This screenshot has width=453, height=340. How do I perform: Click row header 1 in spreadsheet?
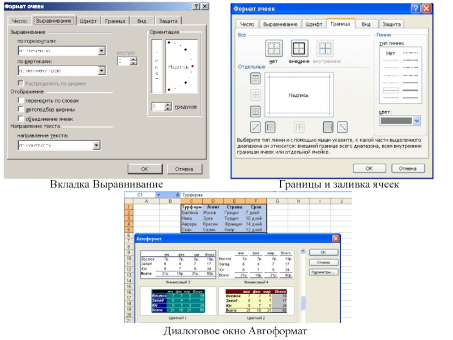pos(129,207)
